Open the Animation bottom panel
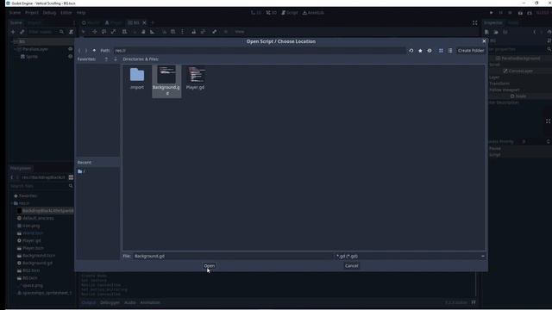 pos(150,302)
